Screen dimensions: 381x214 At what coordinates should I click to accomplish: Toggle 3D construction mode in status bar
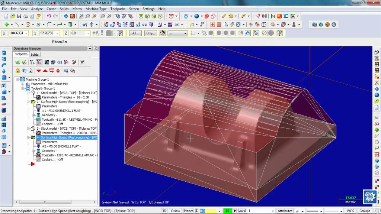coord(164,211)
